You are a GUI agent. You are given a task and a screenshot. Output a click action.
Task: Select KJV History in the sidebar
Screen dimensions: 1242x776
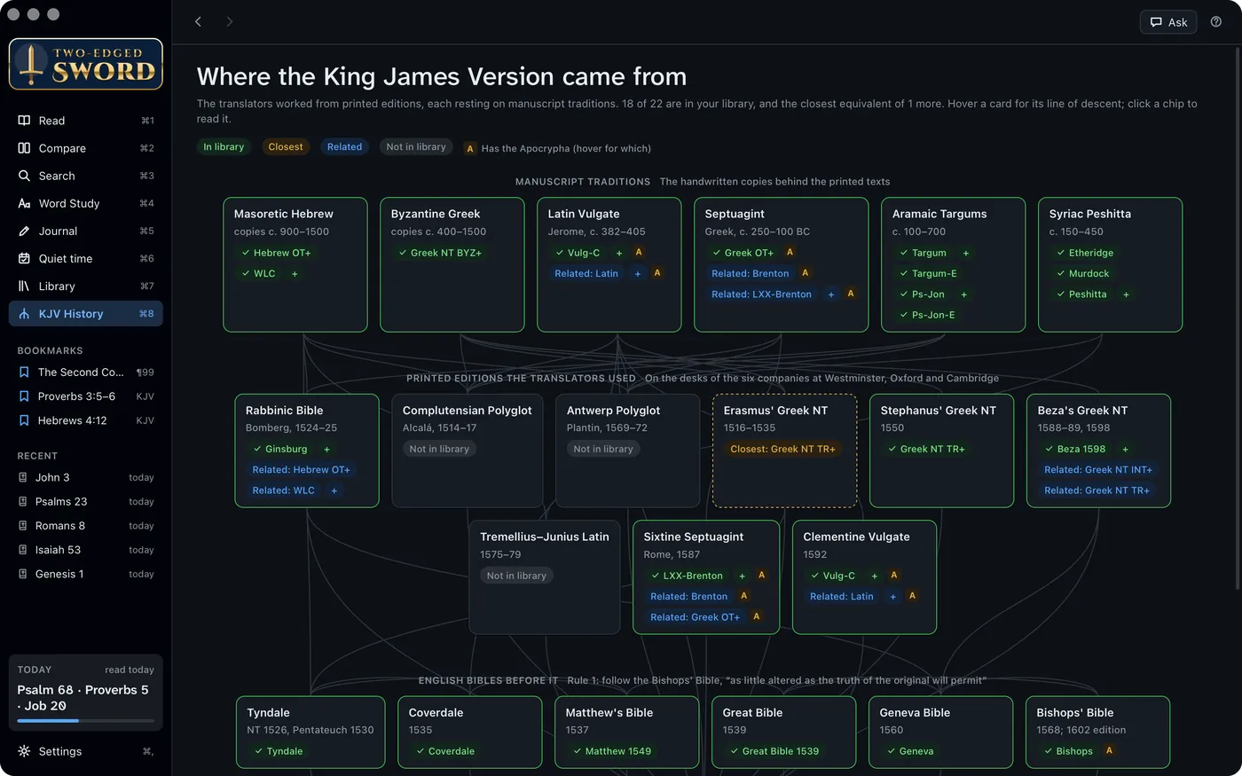click(86, 314)
